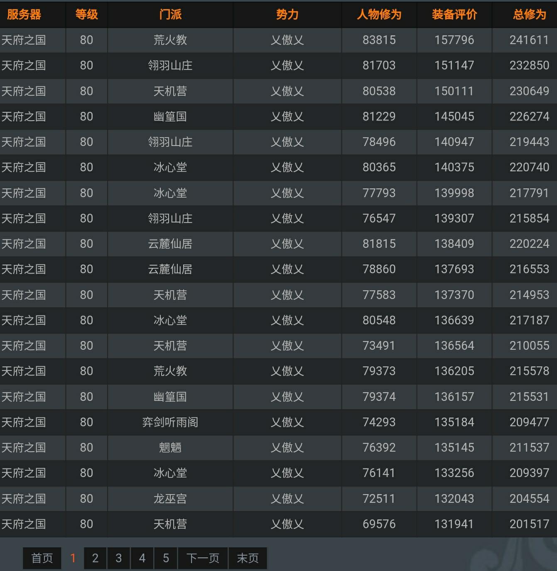Sort by the 等级 column header
The width and height of the screenshot is (557, 571).
86,15
